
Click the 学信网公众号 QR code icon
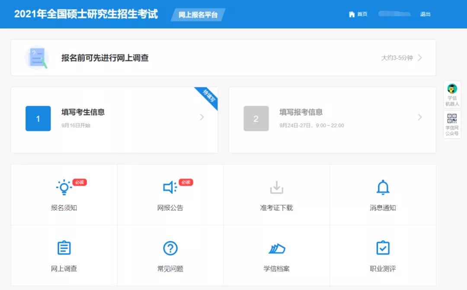pyautogui.click(x=452, y=118)
